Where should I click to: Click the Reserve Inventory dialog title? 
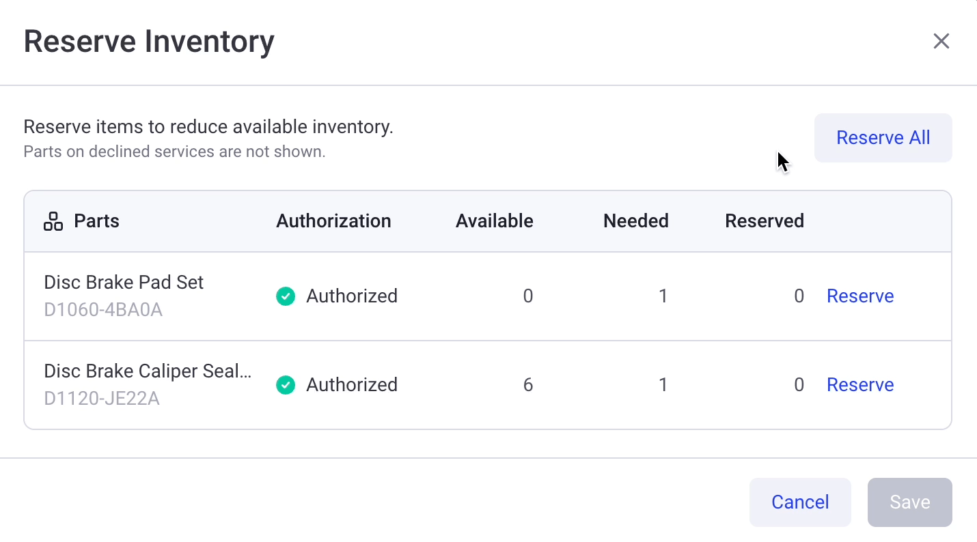[x=149, y=41]
